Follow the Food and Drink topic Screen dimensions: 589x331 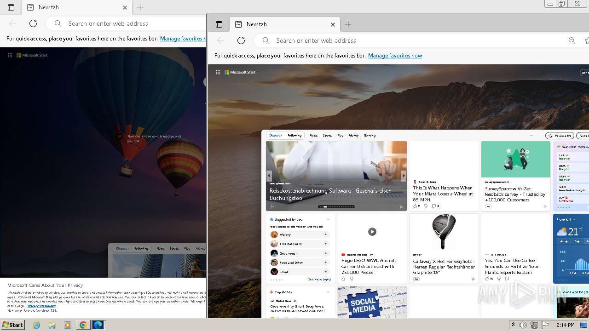(x=325, y=263)
